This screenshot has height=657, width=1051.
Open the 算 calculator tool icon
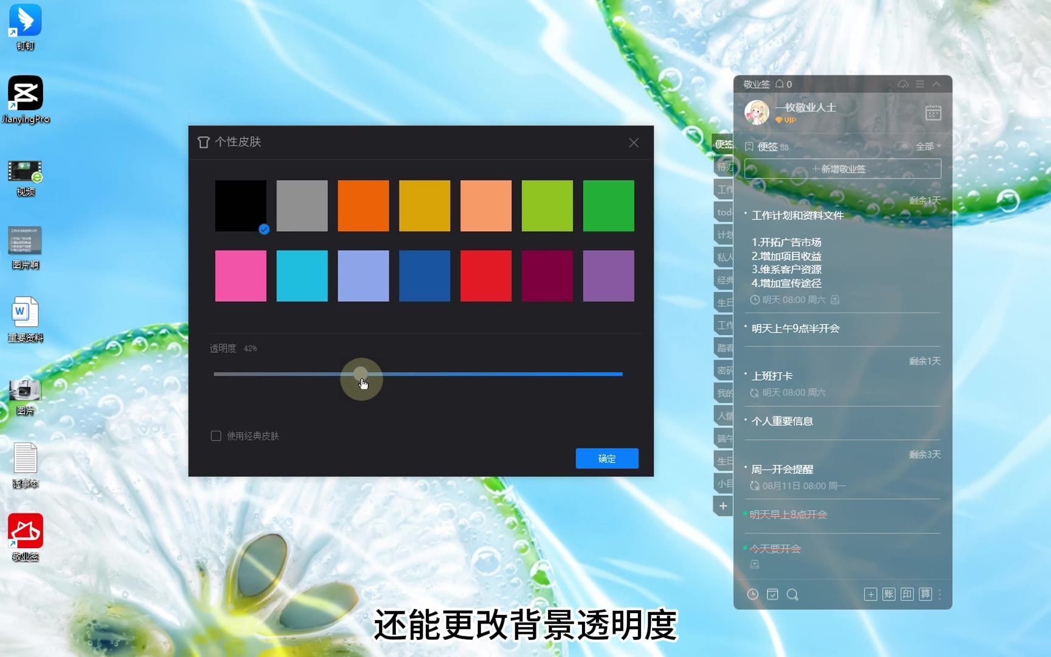click(925, 594)
